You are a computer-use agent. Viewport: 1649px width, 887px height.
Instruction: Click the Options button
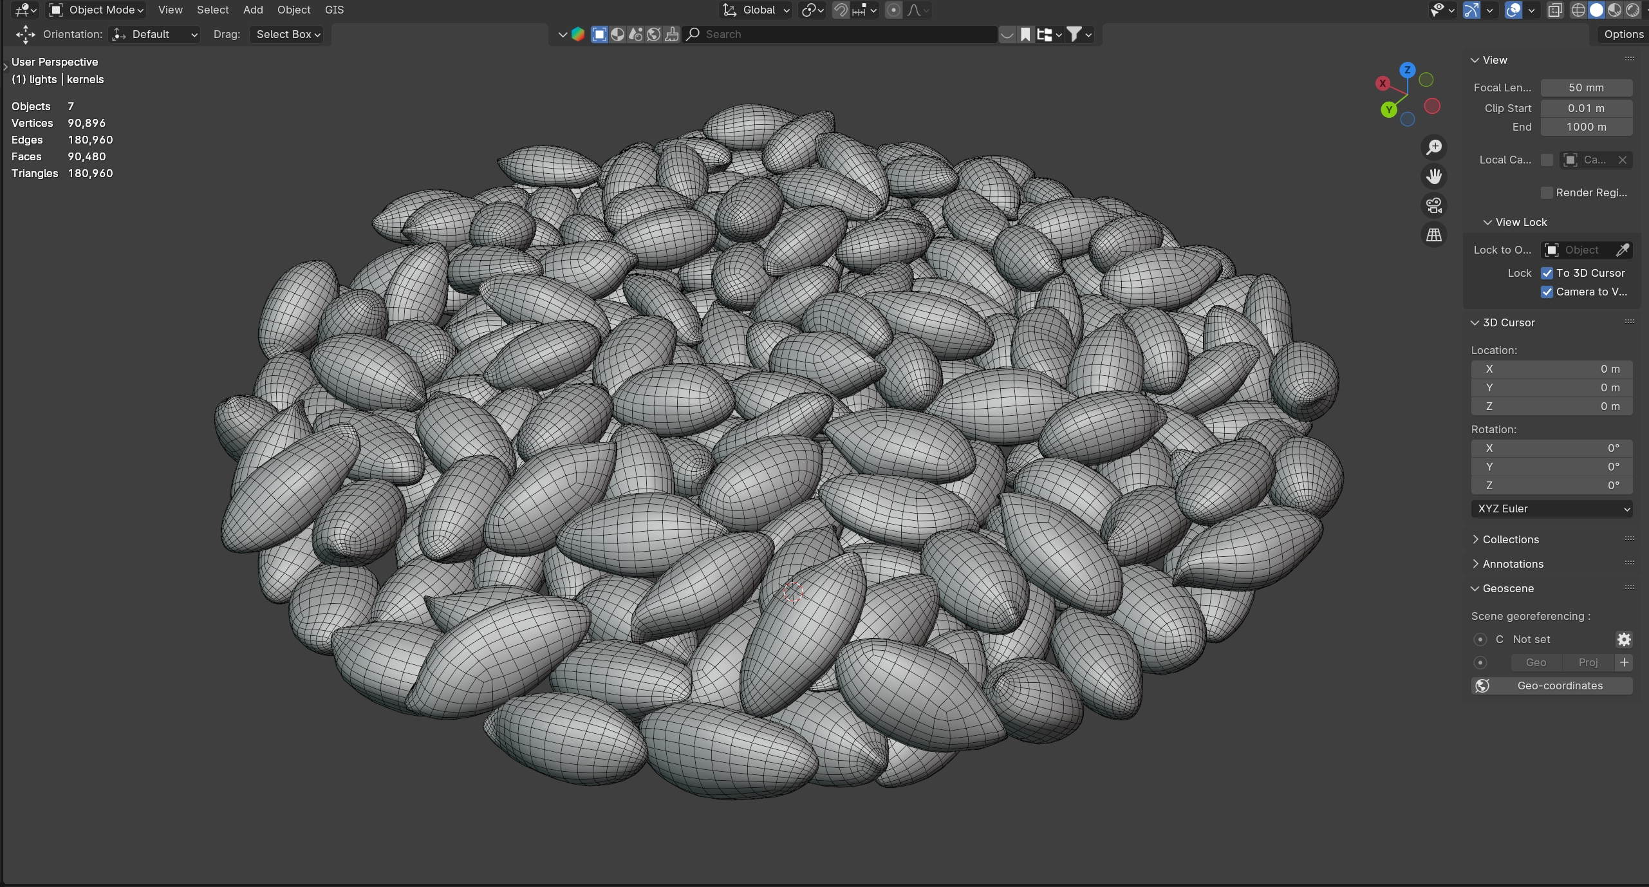(1623, 34)
